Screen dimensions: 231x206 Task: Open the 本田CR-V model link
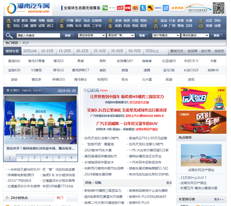coord(191,61)
